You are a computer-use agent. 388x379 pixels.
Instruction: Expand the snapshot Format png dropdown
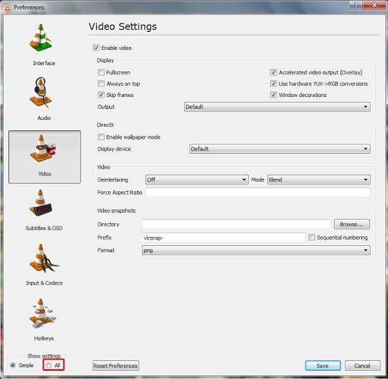[x=256, y=250]
